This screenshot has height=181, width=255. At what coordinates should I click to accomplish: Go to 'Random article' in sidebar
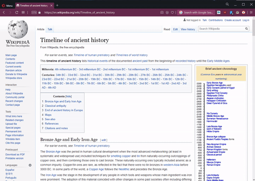14,70
